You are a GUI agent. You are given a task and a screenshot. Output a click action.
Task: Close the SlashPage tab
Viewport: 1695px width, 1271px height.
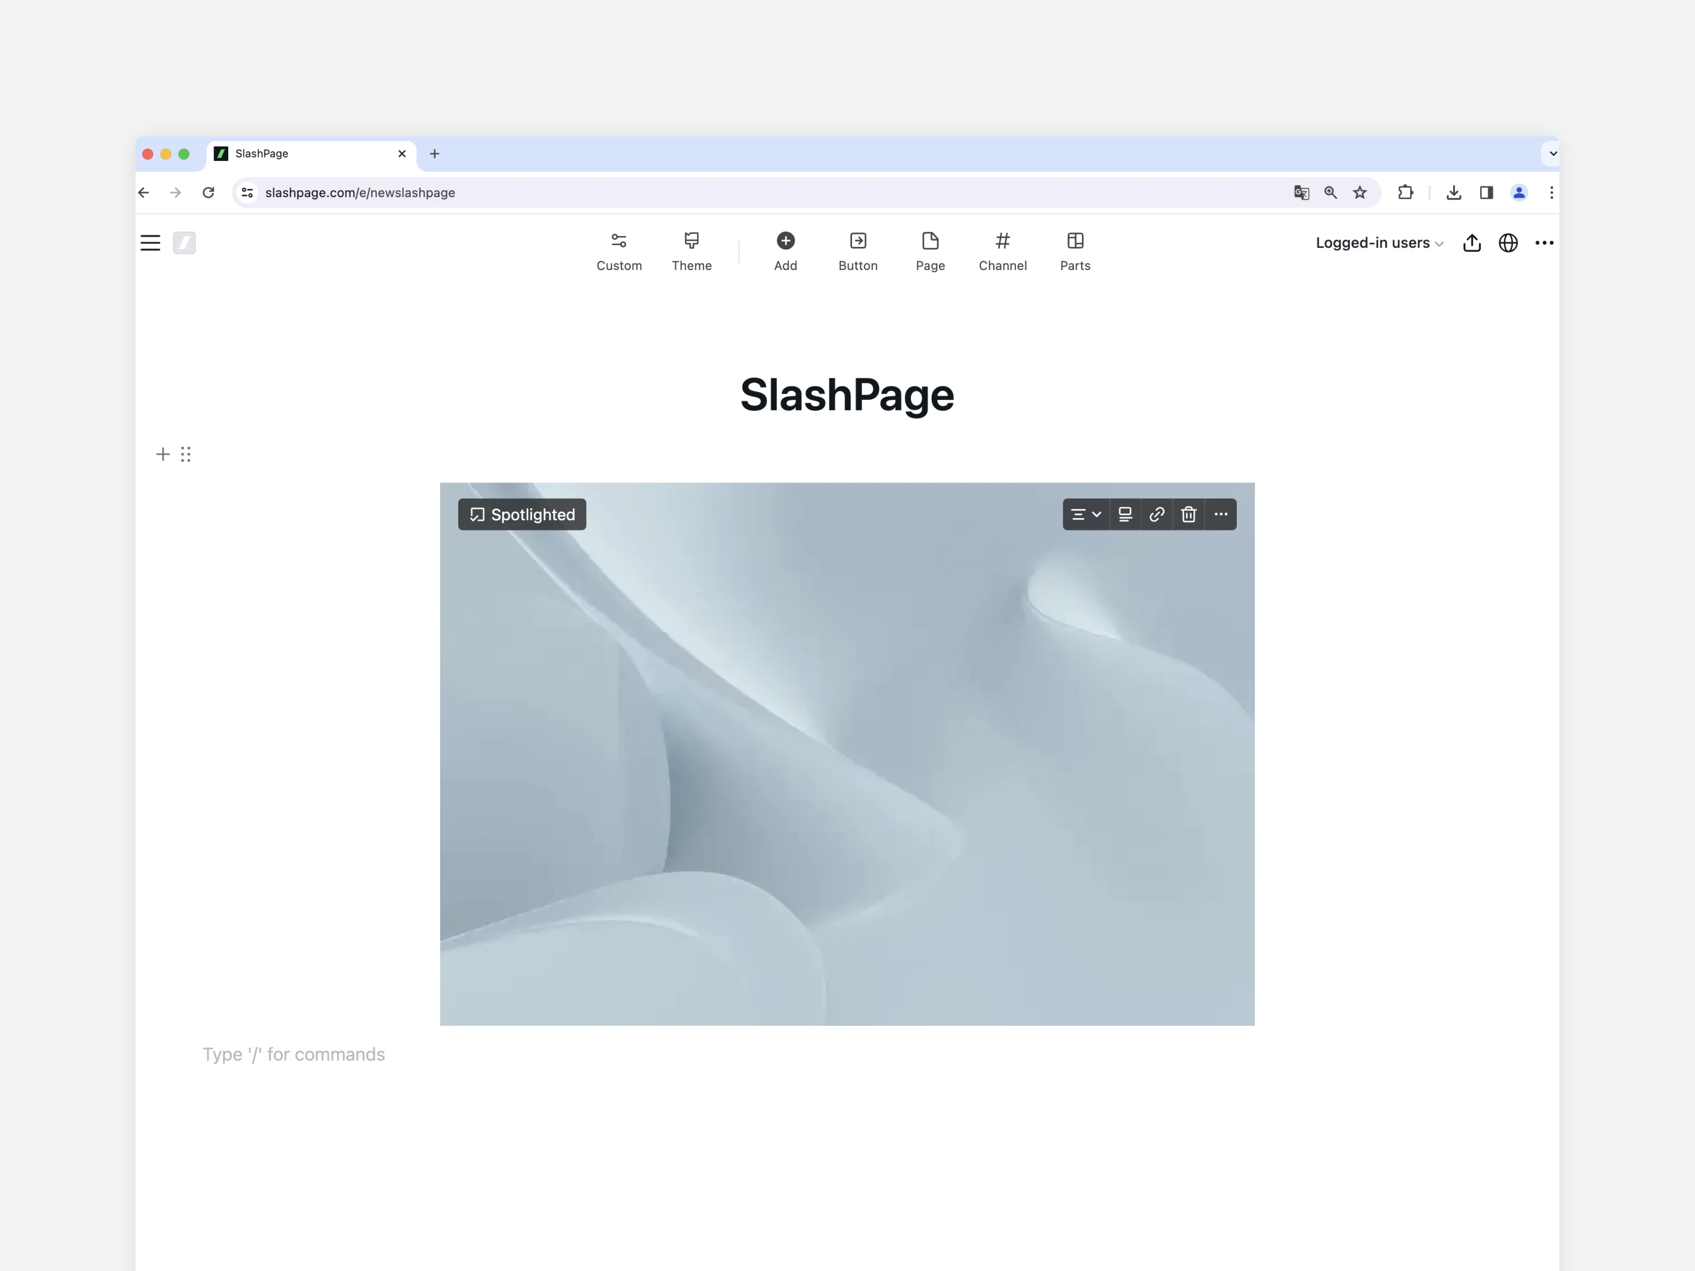pyautogui.click(x=402, y=154)
